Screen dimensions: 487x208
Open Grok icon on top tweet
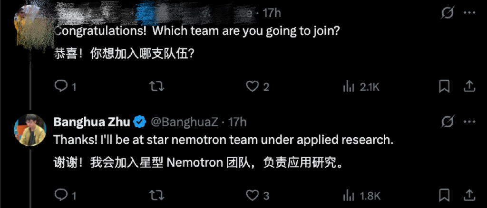pos(448,13)
